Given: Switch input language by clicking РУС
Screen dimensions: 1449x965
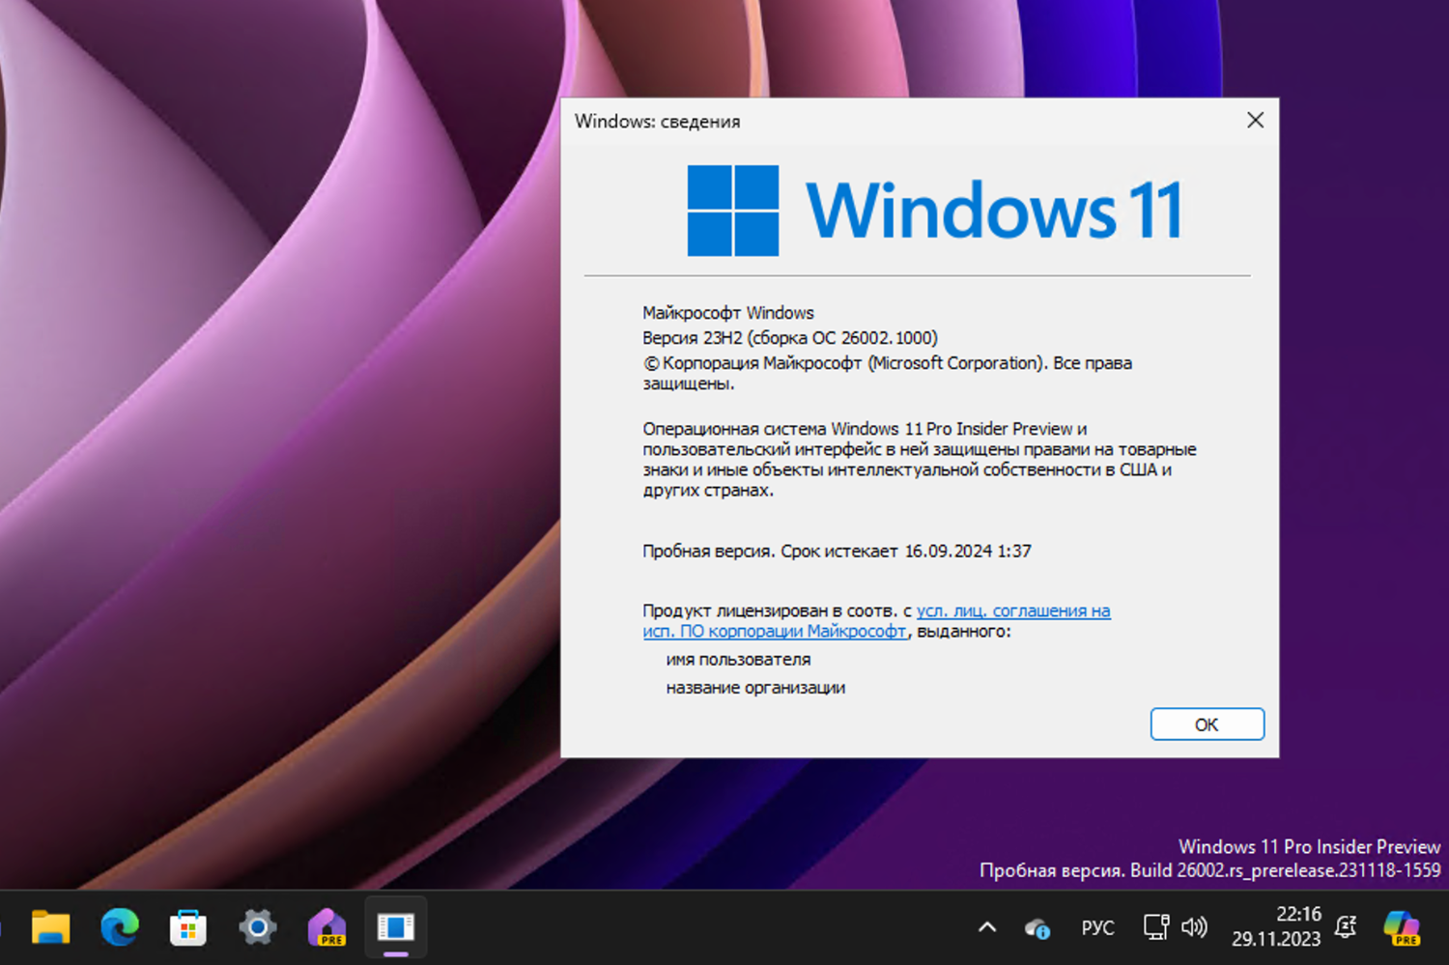Looking at the screenshot, I should click(1097, 927).
